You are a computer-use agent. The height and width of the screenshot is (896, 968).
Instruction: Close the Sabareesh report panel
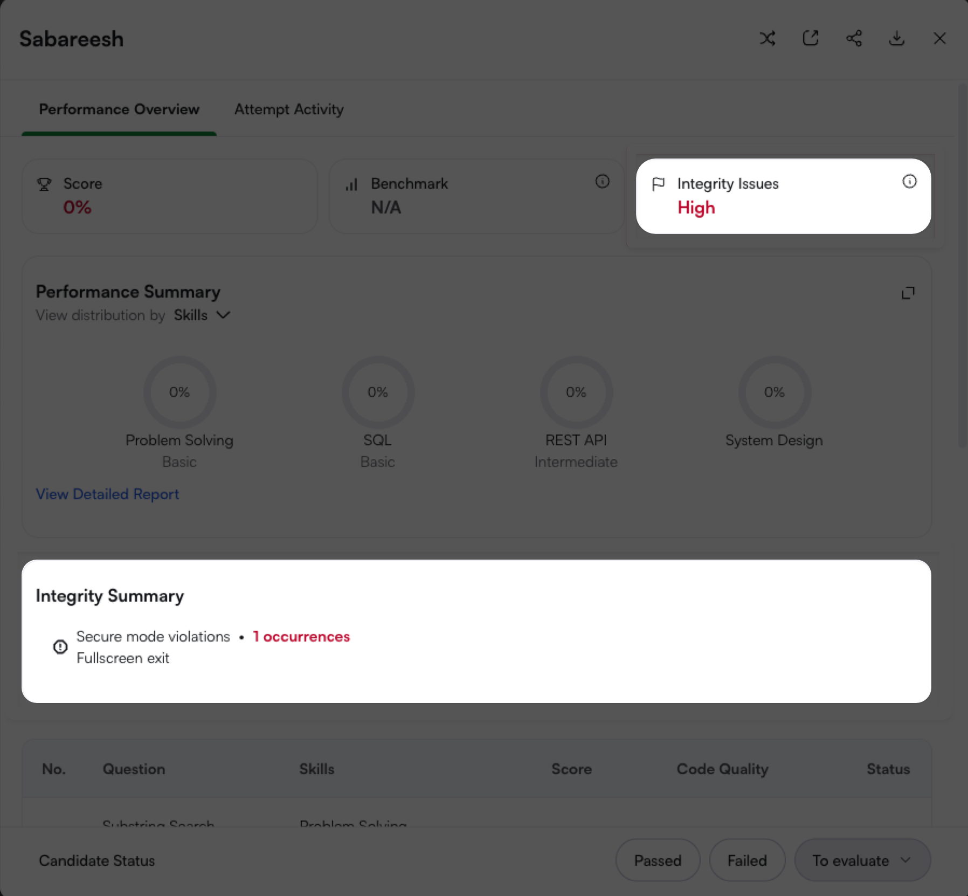tap(939, 38)
